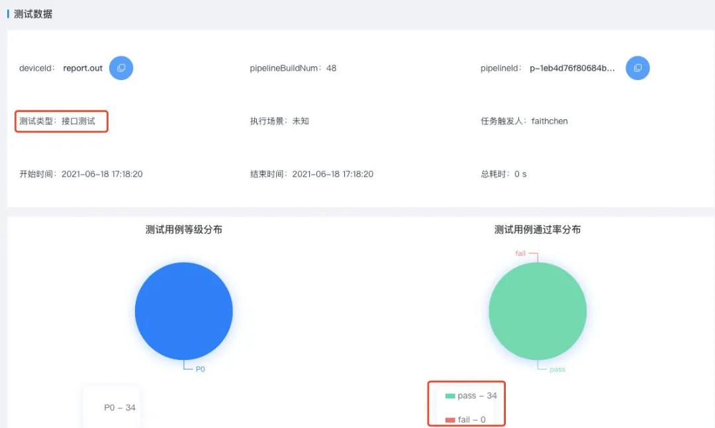Copy the deviceId report.out value
Viewport: 715px width, 428px height.
[x=121, y=68]
